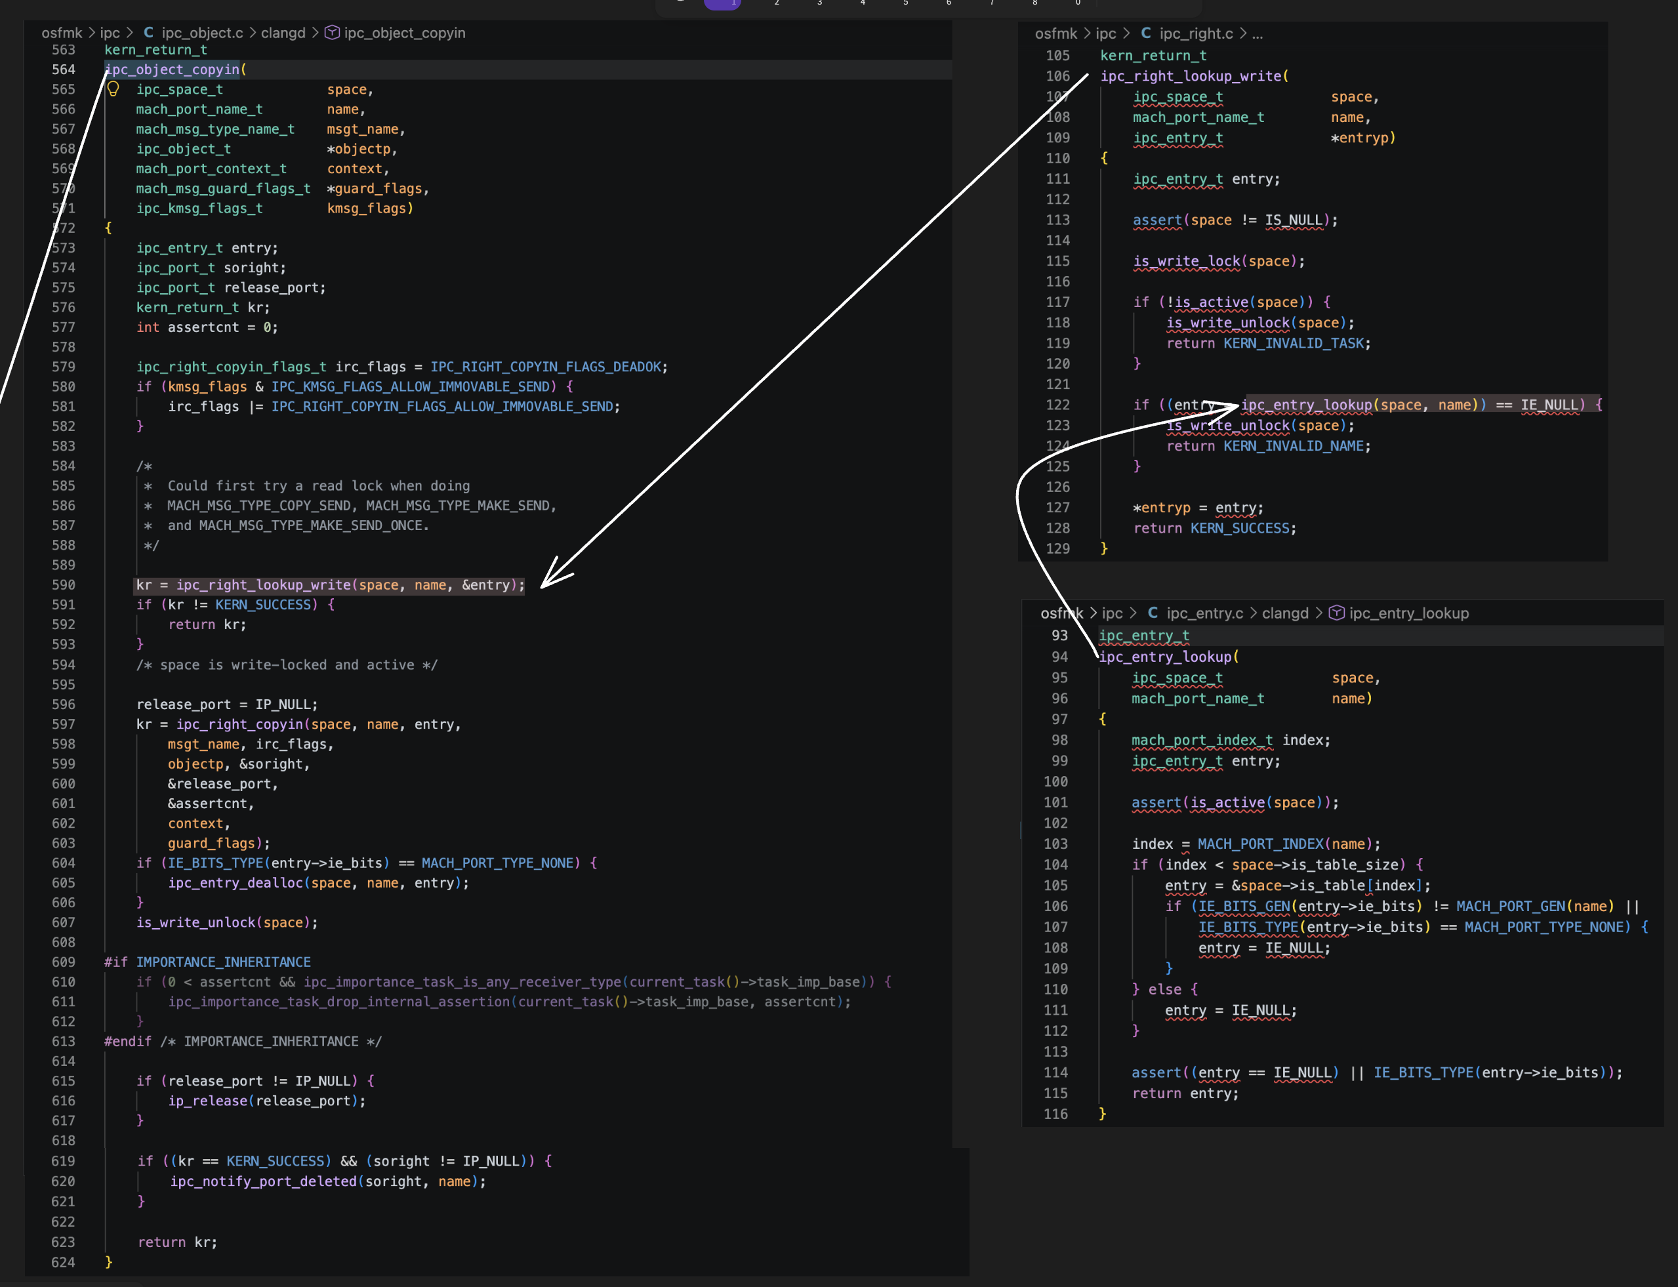1678x1287 pixels.
Task: Open the ipc_right.c breadcrumb file entry
Action: [x=1196, y=33]
